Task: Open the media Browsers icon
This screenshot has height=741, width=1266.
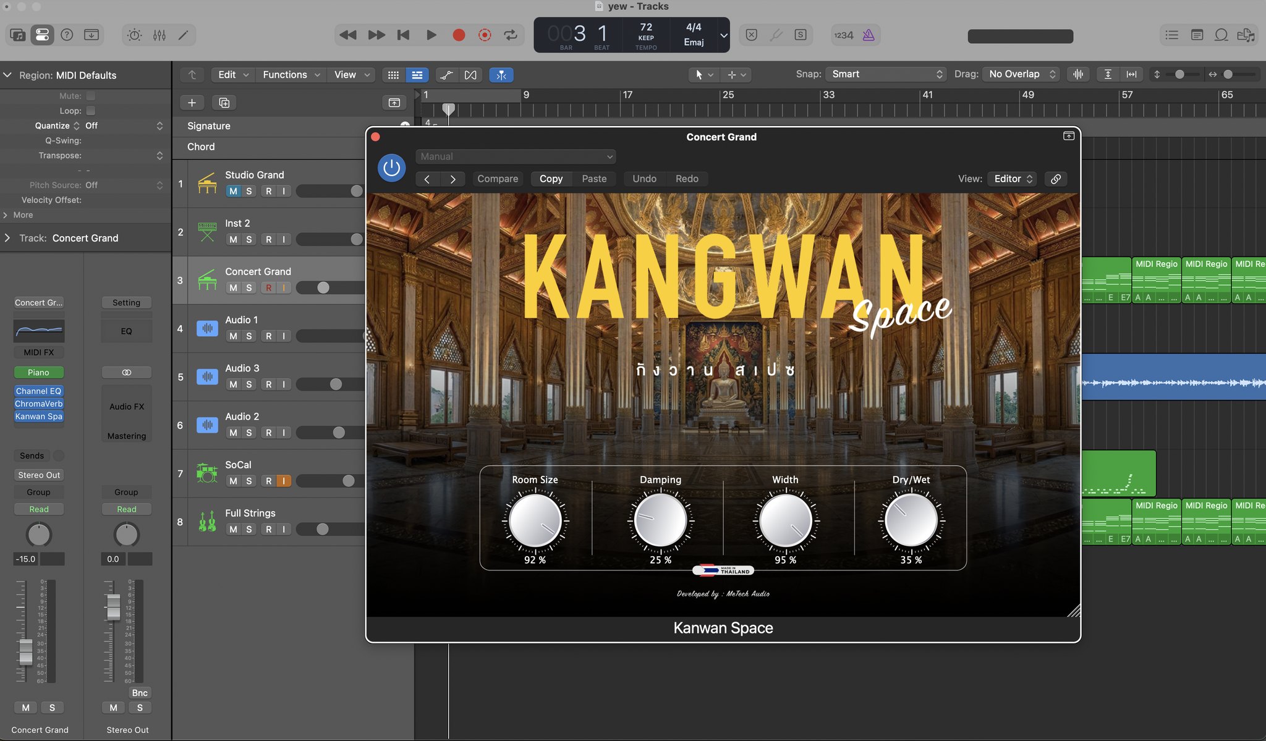Action: tap(1246, 35)
